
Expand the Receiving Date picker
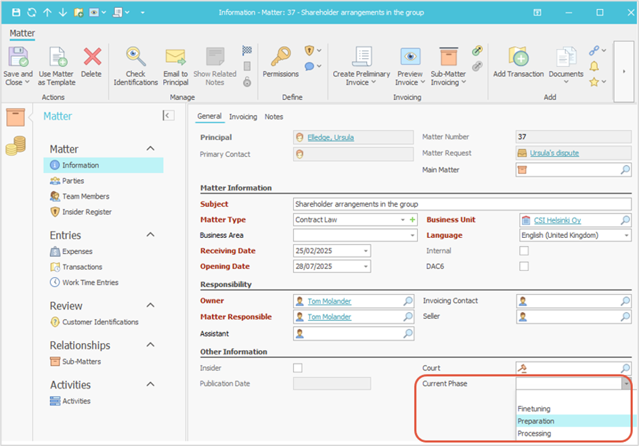coord(366,251)
